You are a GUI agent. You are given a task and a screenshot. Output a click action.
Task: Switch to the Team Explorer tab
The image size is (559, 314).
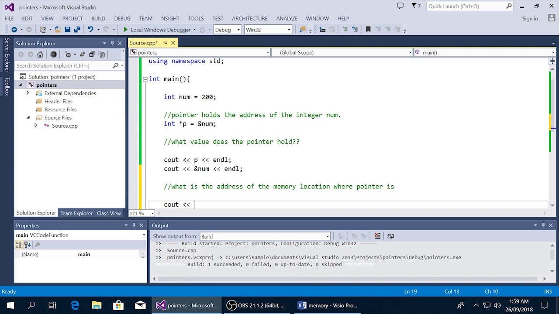coord(76,213)
